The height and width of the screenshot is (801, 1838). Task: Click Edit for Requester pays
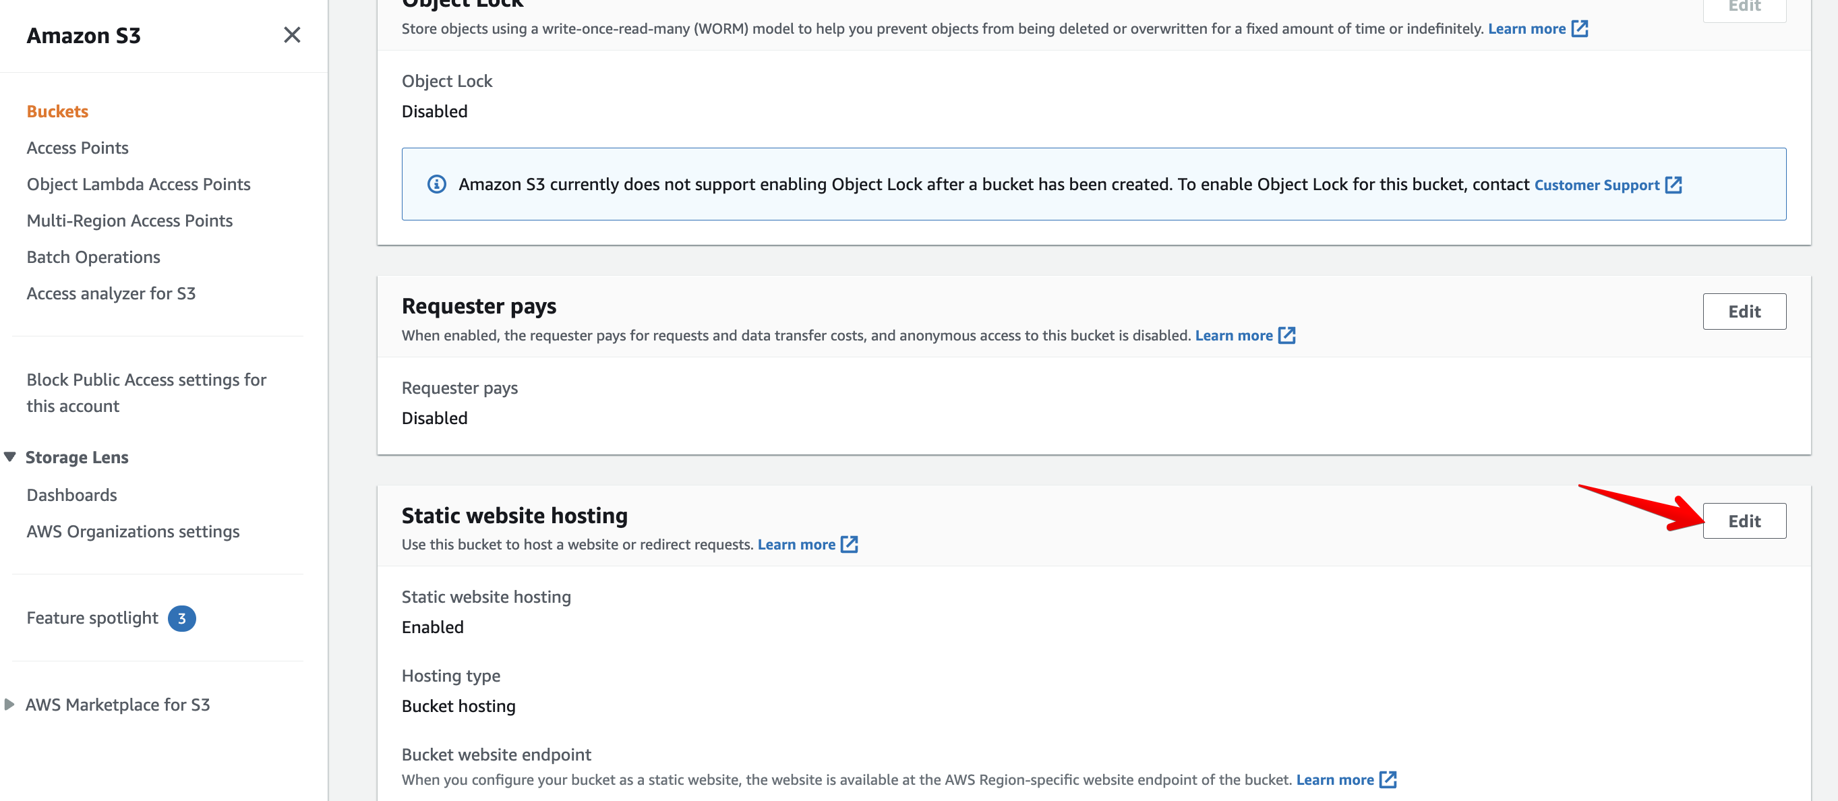tap(1744, 311)
